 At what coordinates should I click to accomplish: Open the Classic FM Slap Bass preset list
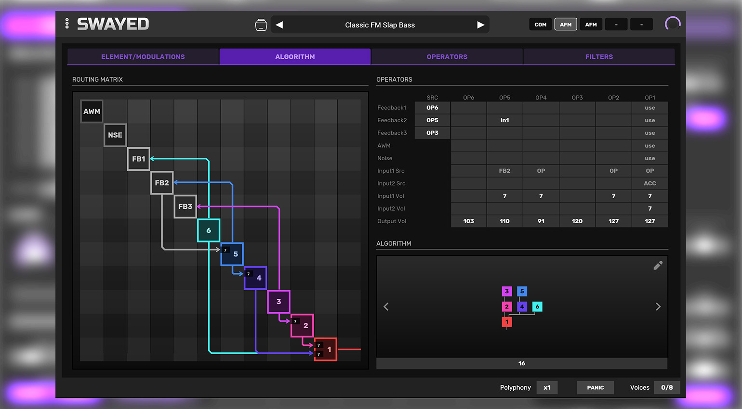coord(380,25)
